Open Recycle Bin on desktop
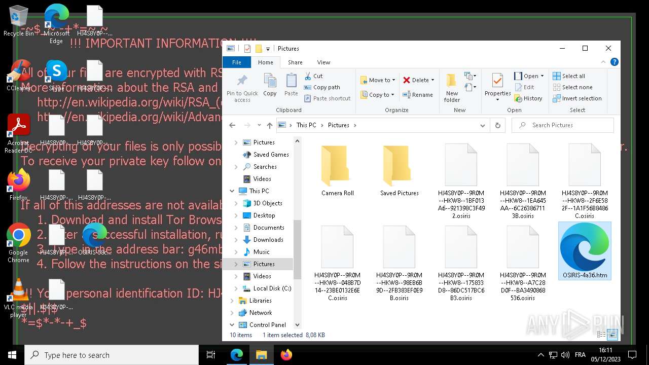Viewport: 649px width, 365px height. click(18, 21)
